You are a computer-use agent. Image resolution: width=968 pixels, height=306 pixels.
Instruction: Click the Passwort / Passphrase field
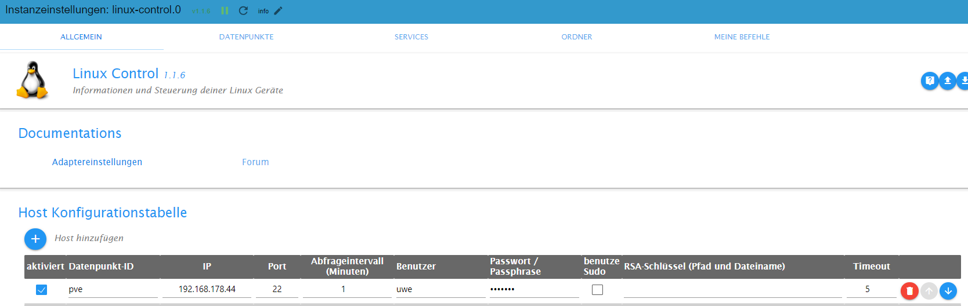[534, 289]
